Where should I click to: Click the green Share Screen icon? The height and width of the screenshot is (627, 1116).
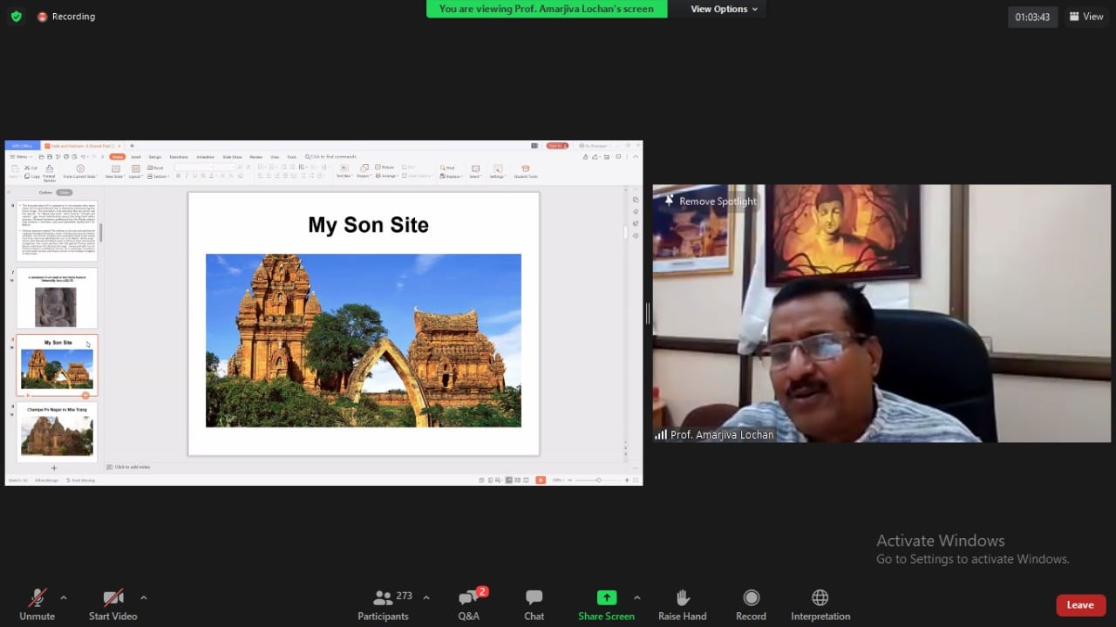(x=606, y=597)
